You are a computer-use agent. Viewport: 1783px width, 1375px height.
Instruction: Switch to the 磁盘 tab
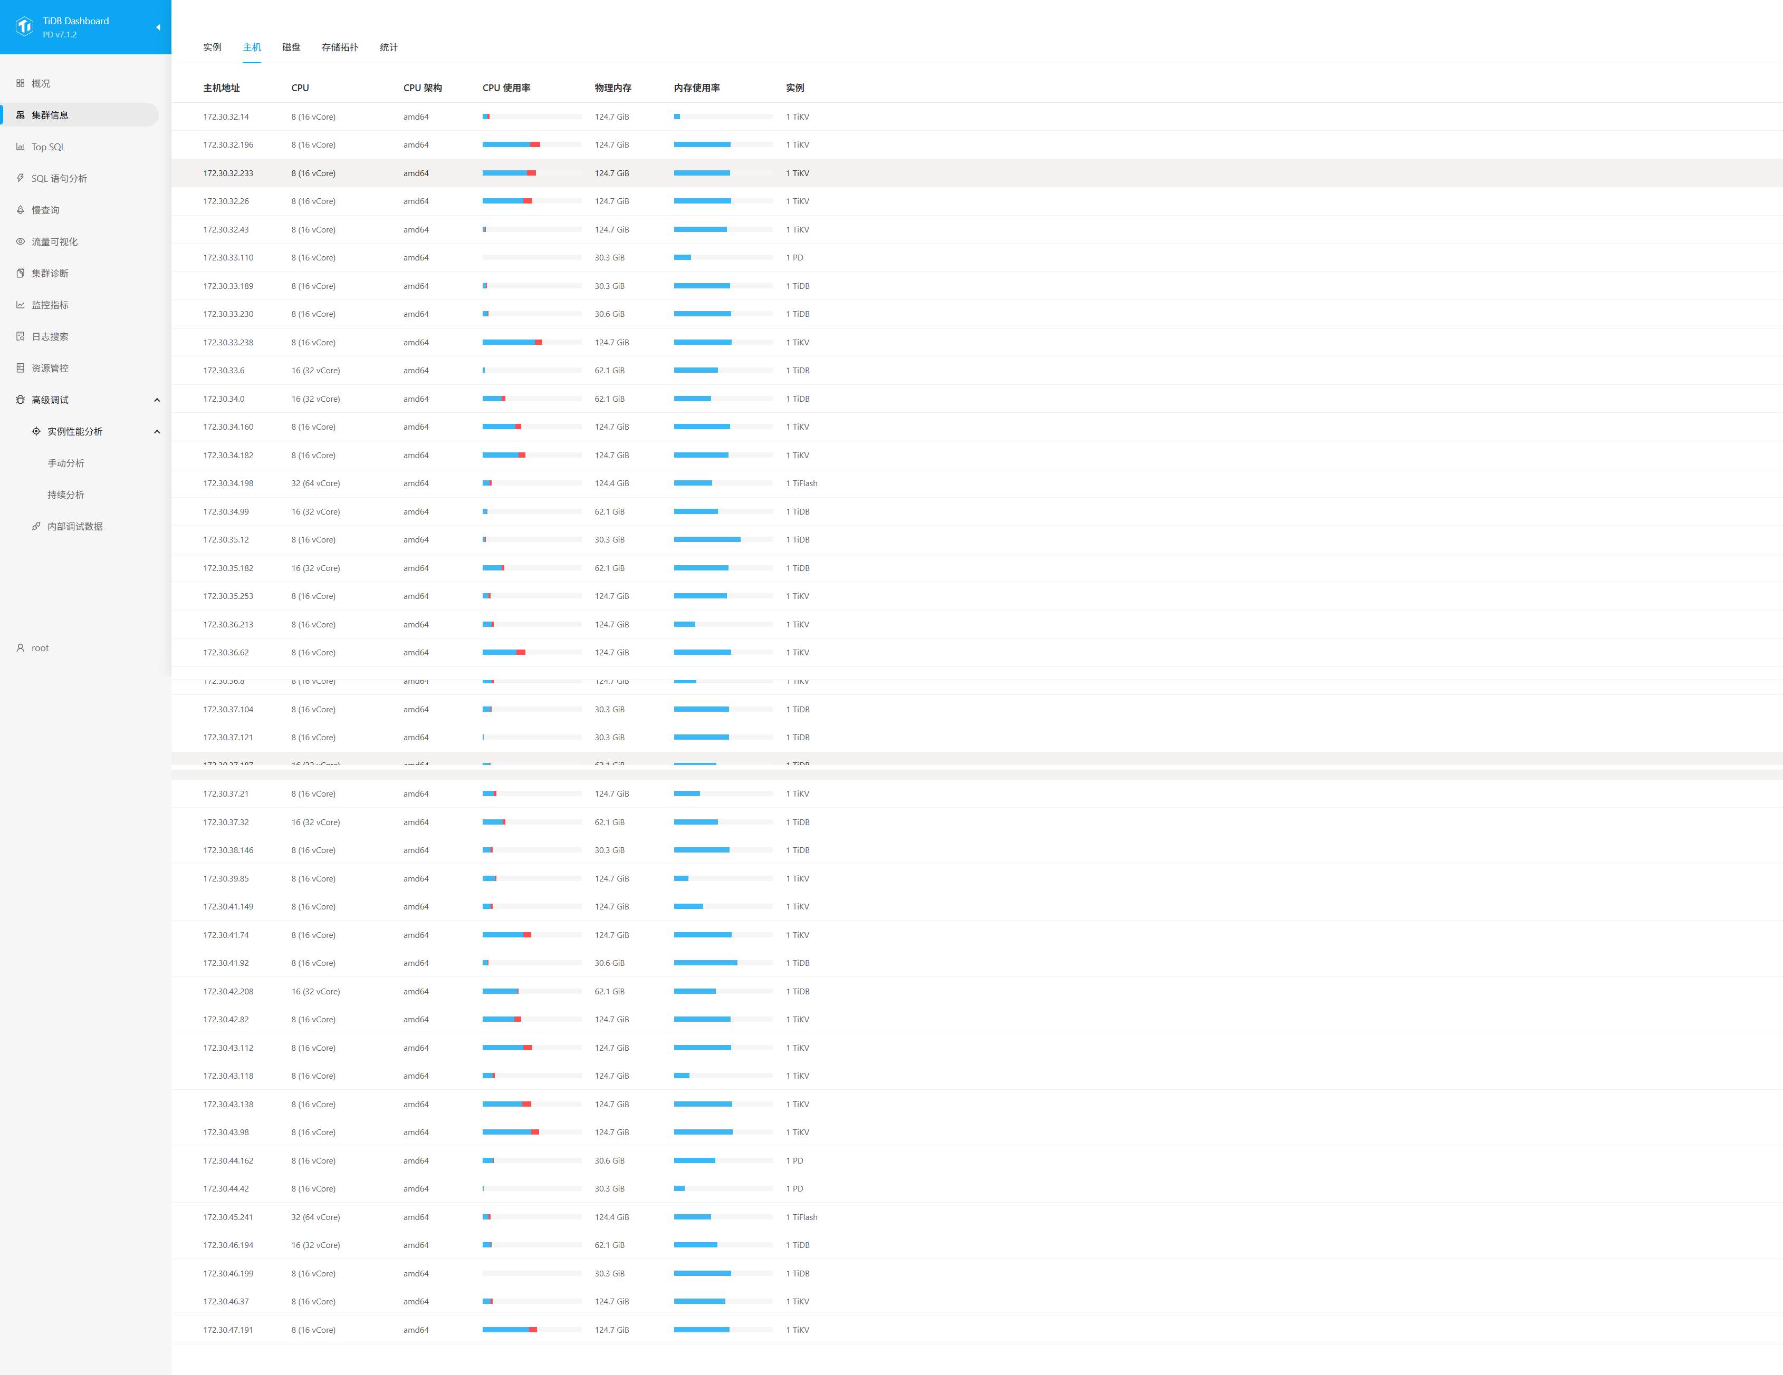pyautogui.click(x=291, y=47)
